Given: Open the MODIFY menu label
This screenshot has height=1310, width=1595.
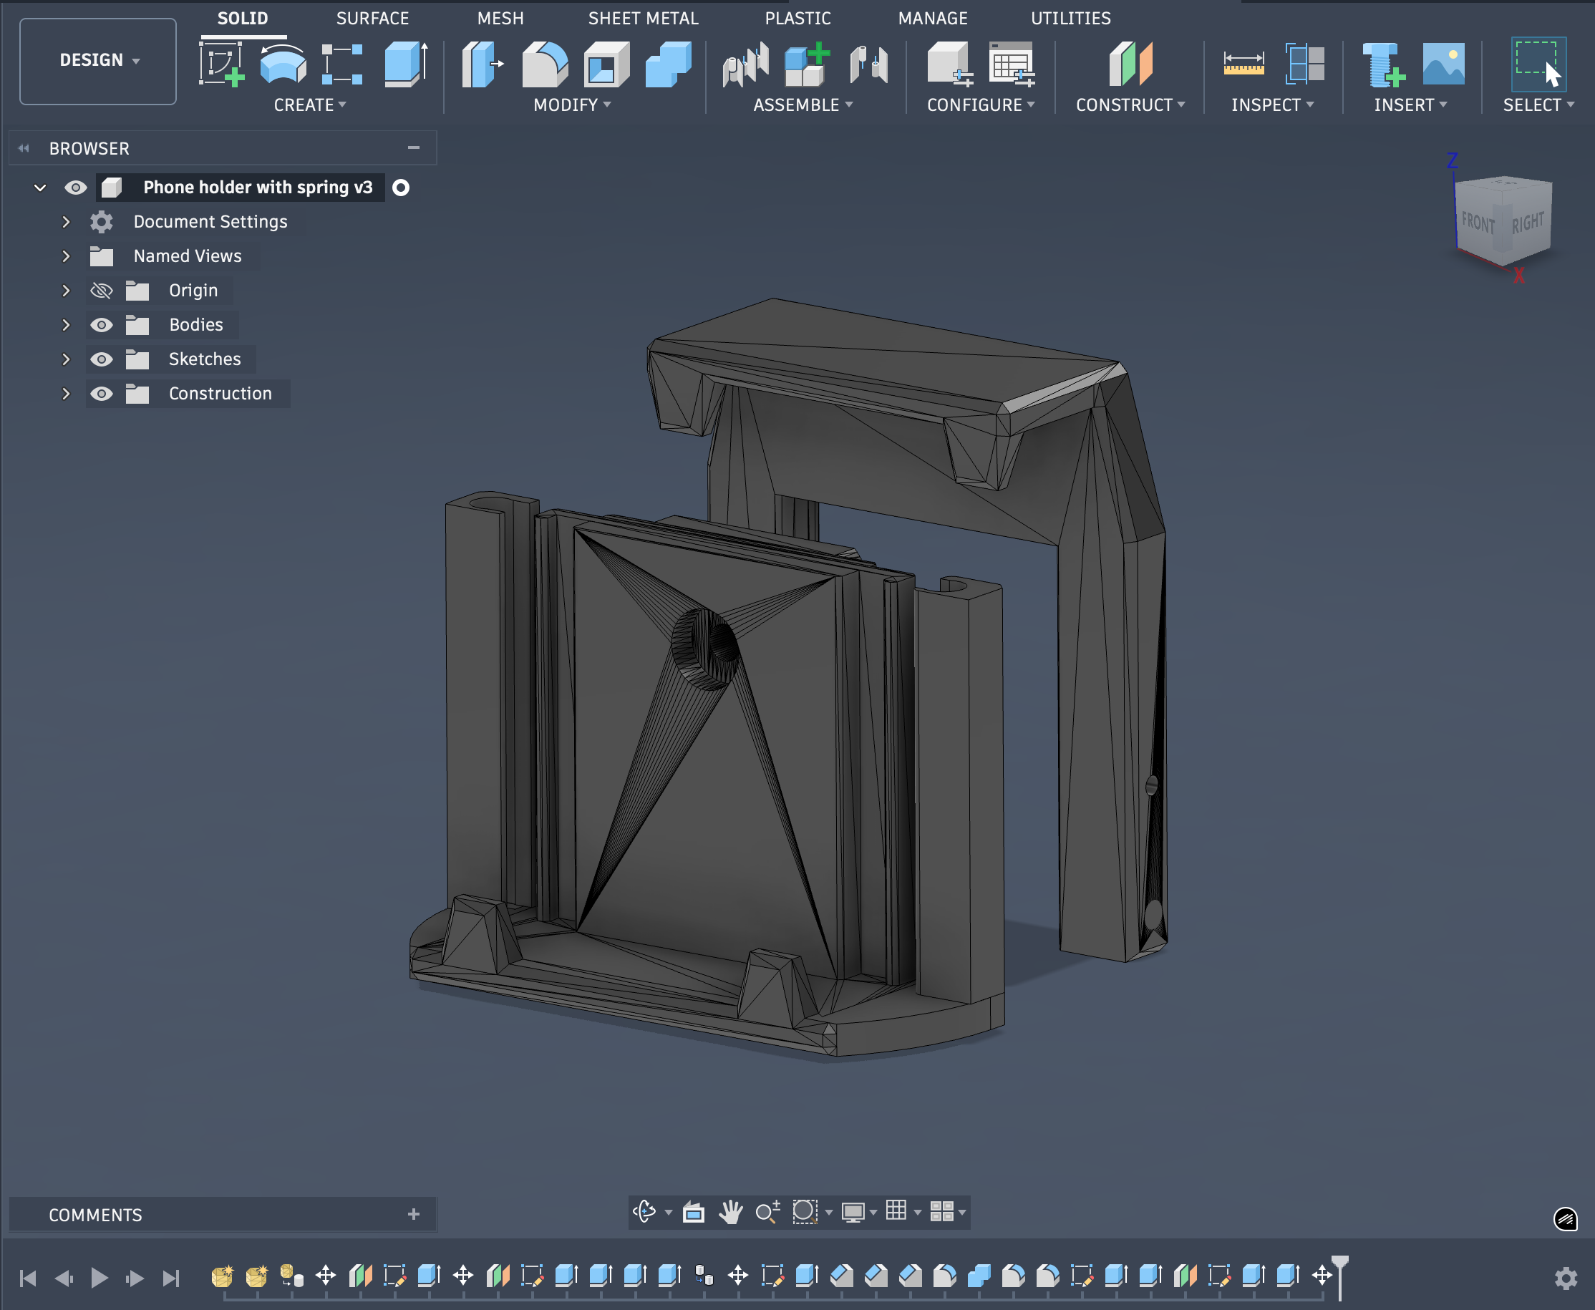Looking at the screenshot, I should click(571, 105).
